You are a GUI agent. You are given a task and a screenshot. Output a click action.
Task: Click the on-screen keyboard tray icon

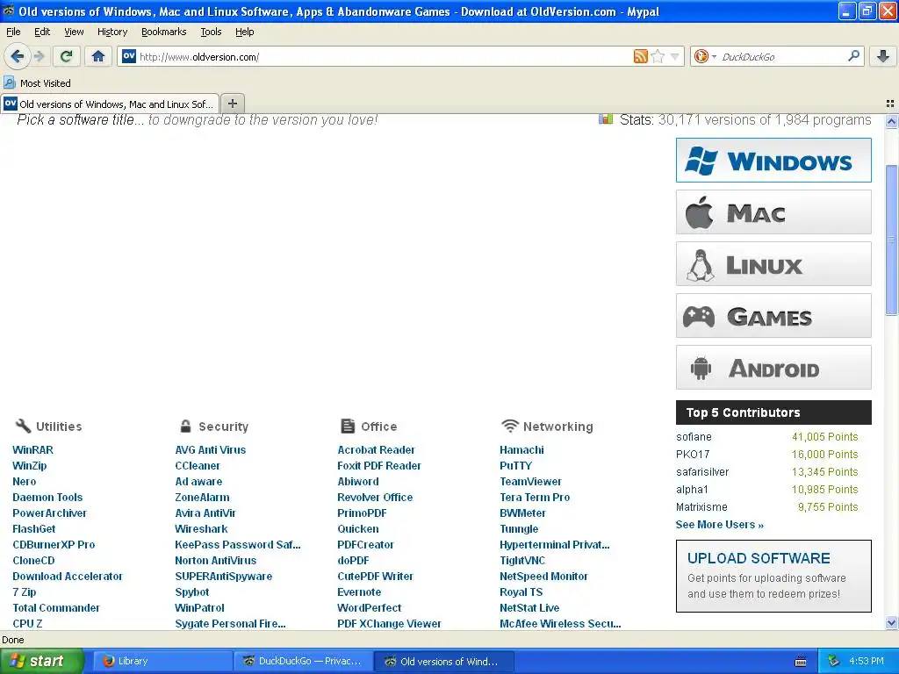click(801, 662)
